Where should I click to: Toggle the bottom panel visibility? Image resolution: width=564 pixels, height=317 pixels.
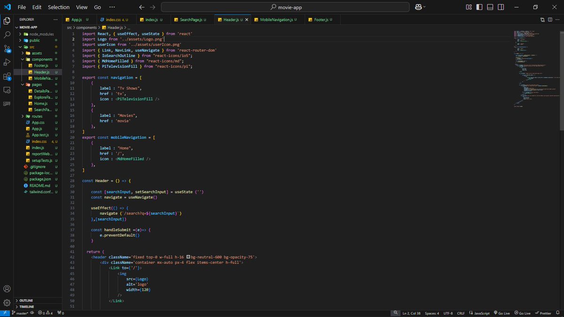coord(490,7)
